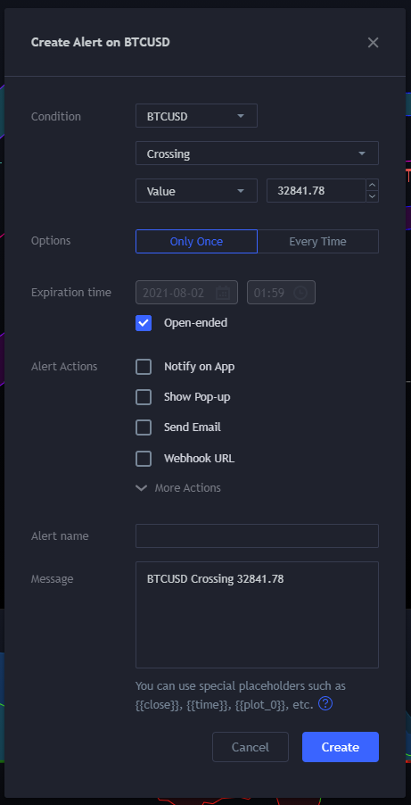This screenshot has width=411, height=805.
Task: Select the Only Once option
Action: [196, 241]
